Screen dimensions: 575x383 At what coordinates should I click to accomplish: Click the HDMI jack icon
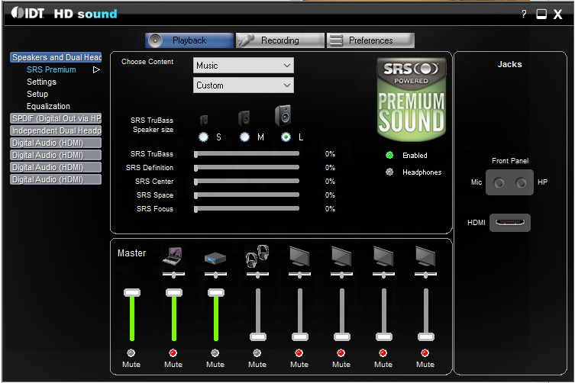tap(510, 223)
